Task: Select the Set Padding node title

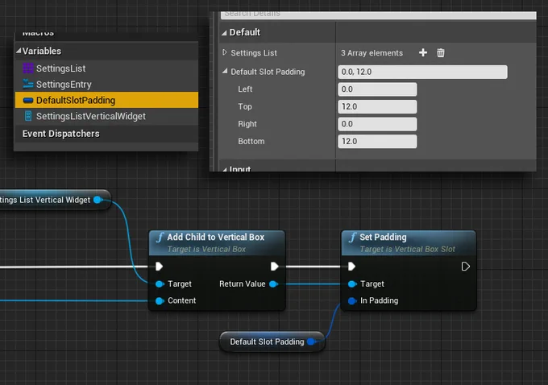Action: click(383, 238)
